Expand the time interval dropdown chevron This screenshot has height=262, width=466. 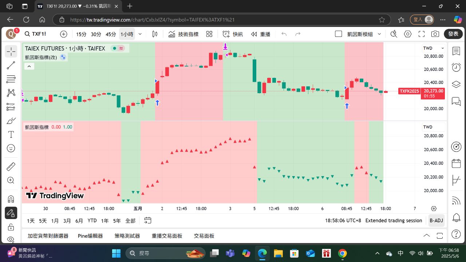point(140,34)
